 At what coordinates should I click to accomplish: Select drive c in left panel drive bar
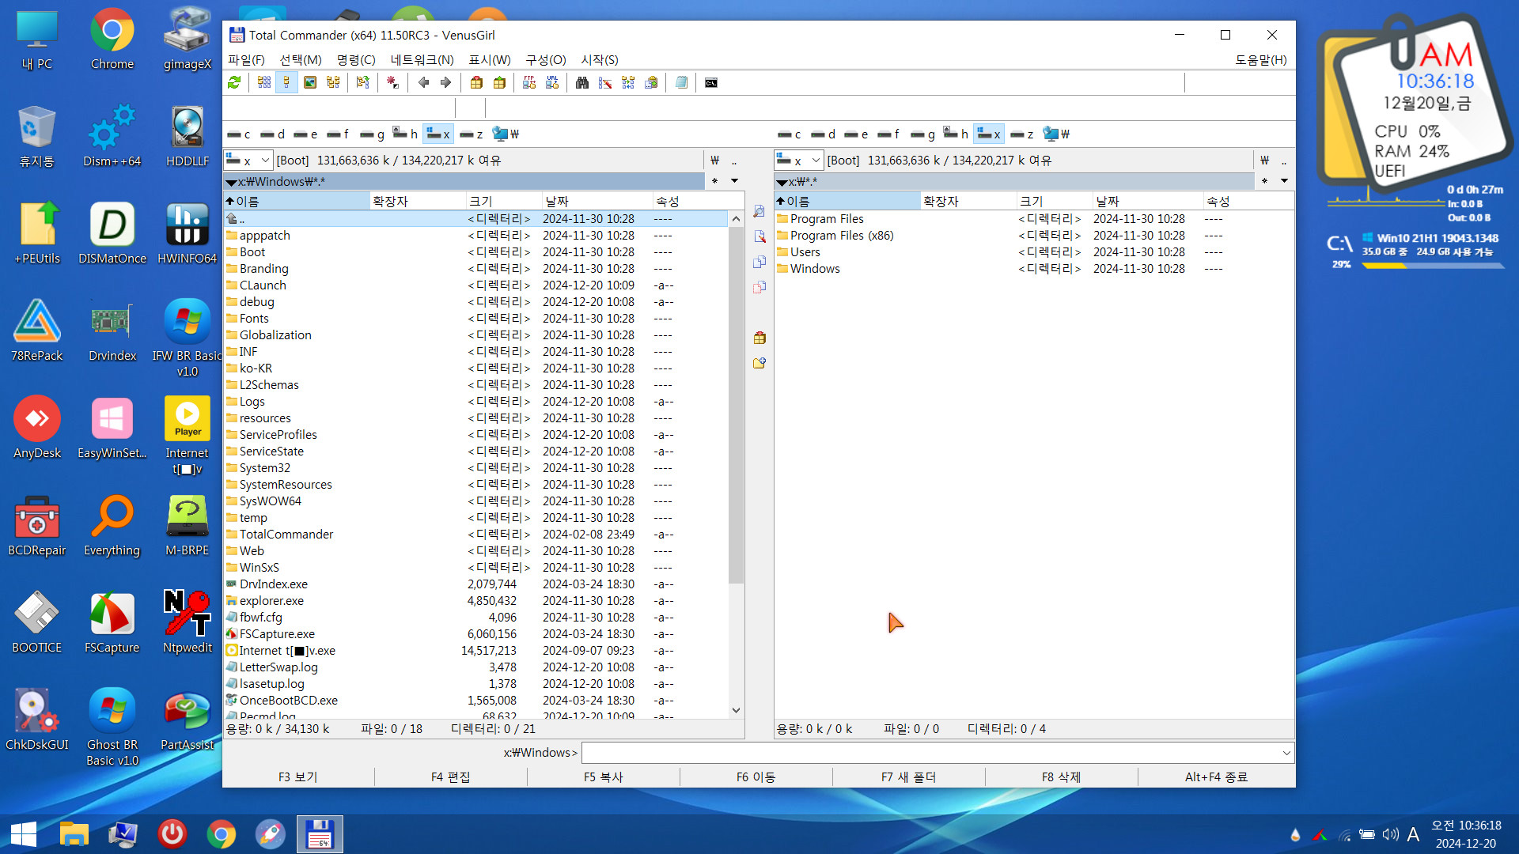(239, 134)
